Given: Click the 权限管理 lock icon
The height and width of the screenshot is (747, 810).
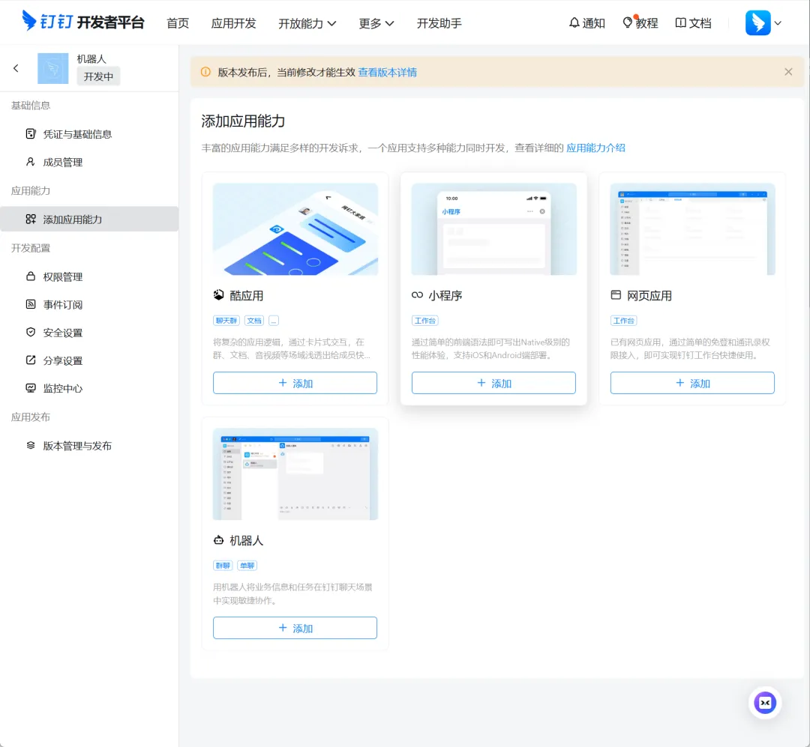Looking at the screenshot, I should tap(31, 276).
